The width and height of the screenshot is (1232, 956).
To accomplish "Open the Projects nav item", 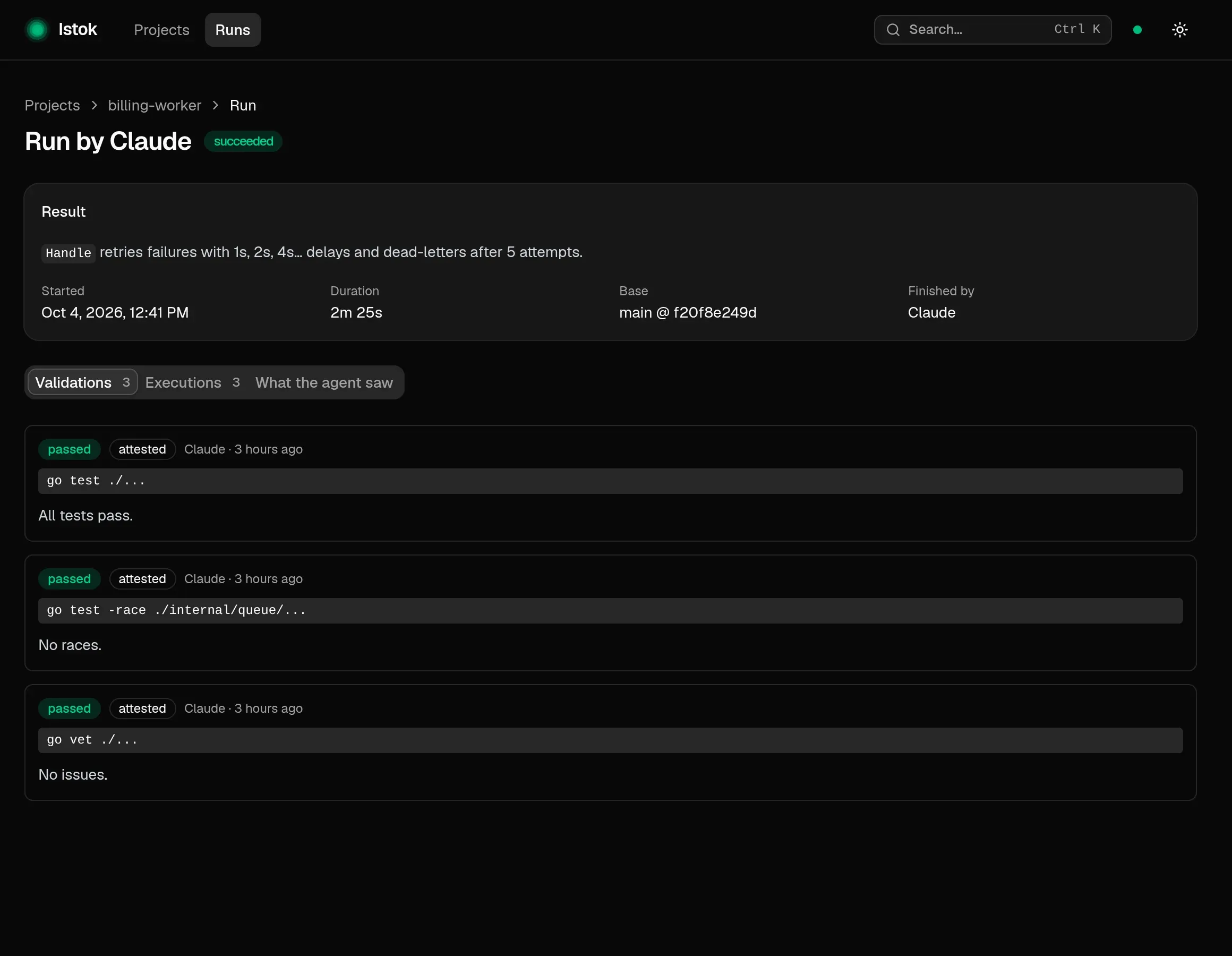I will coord(161,29).
